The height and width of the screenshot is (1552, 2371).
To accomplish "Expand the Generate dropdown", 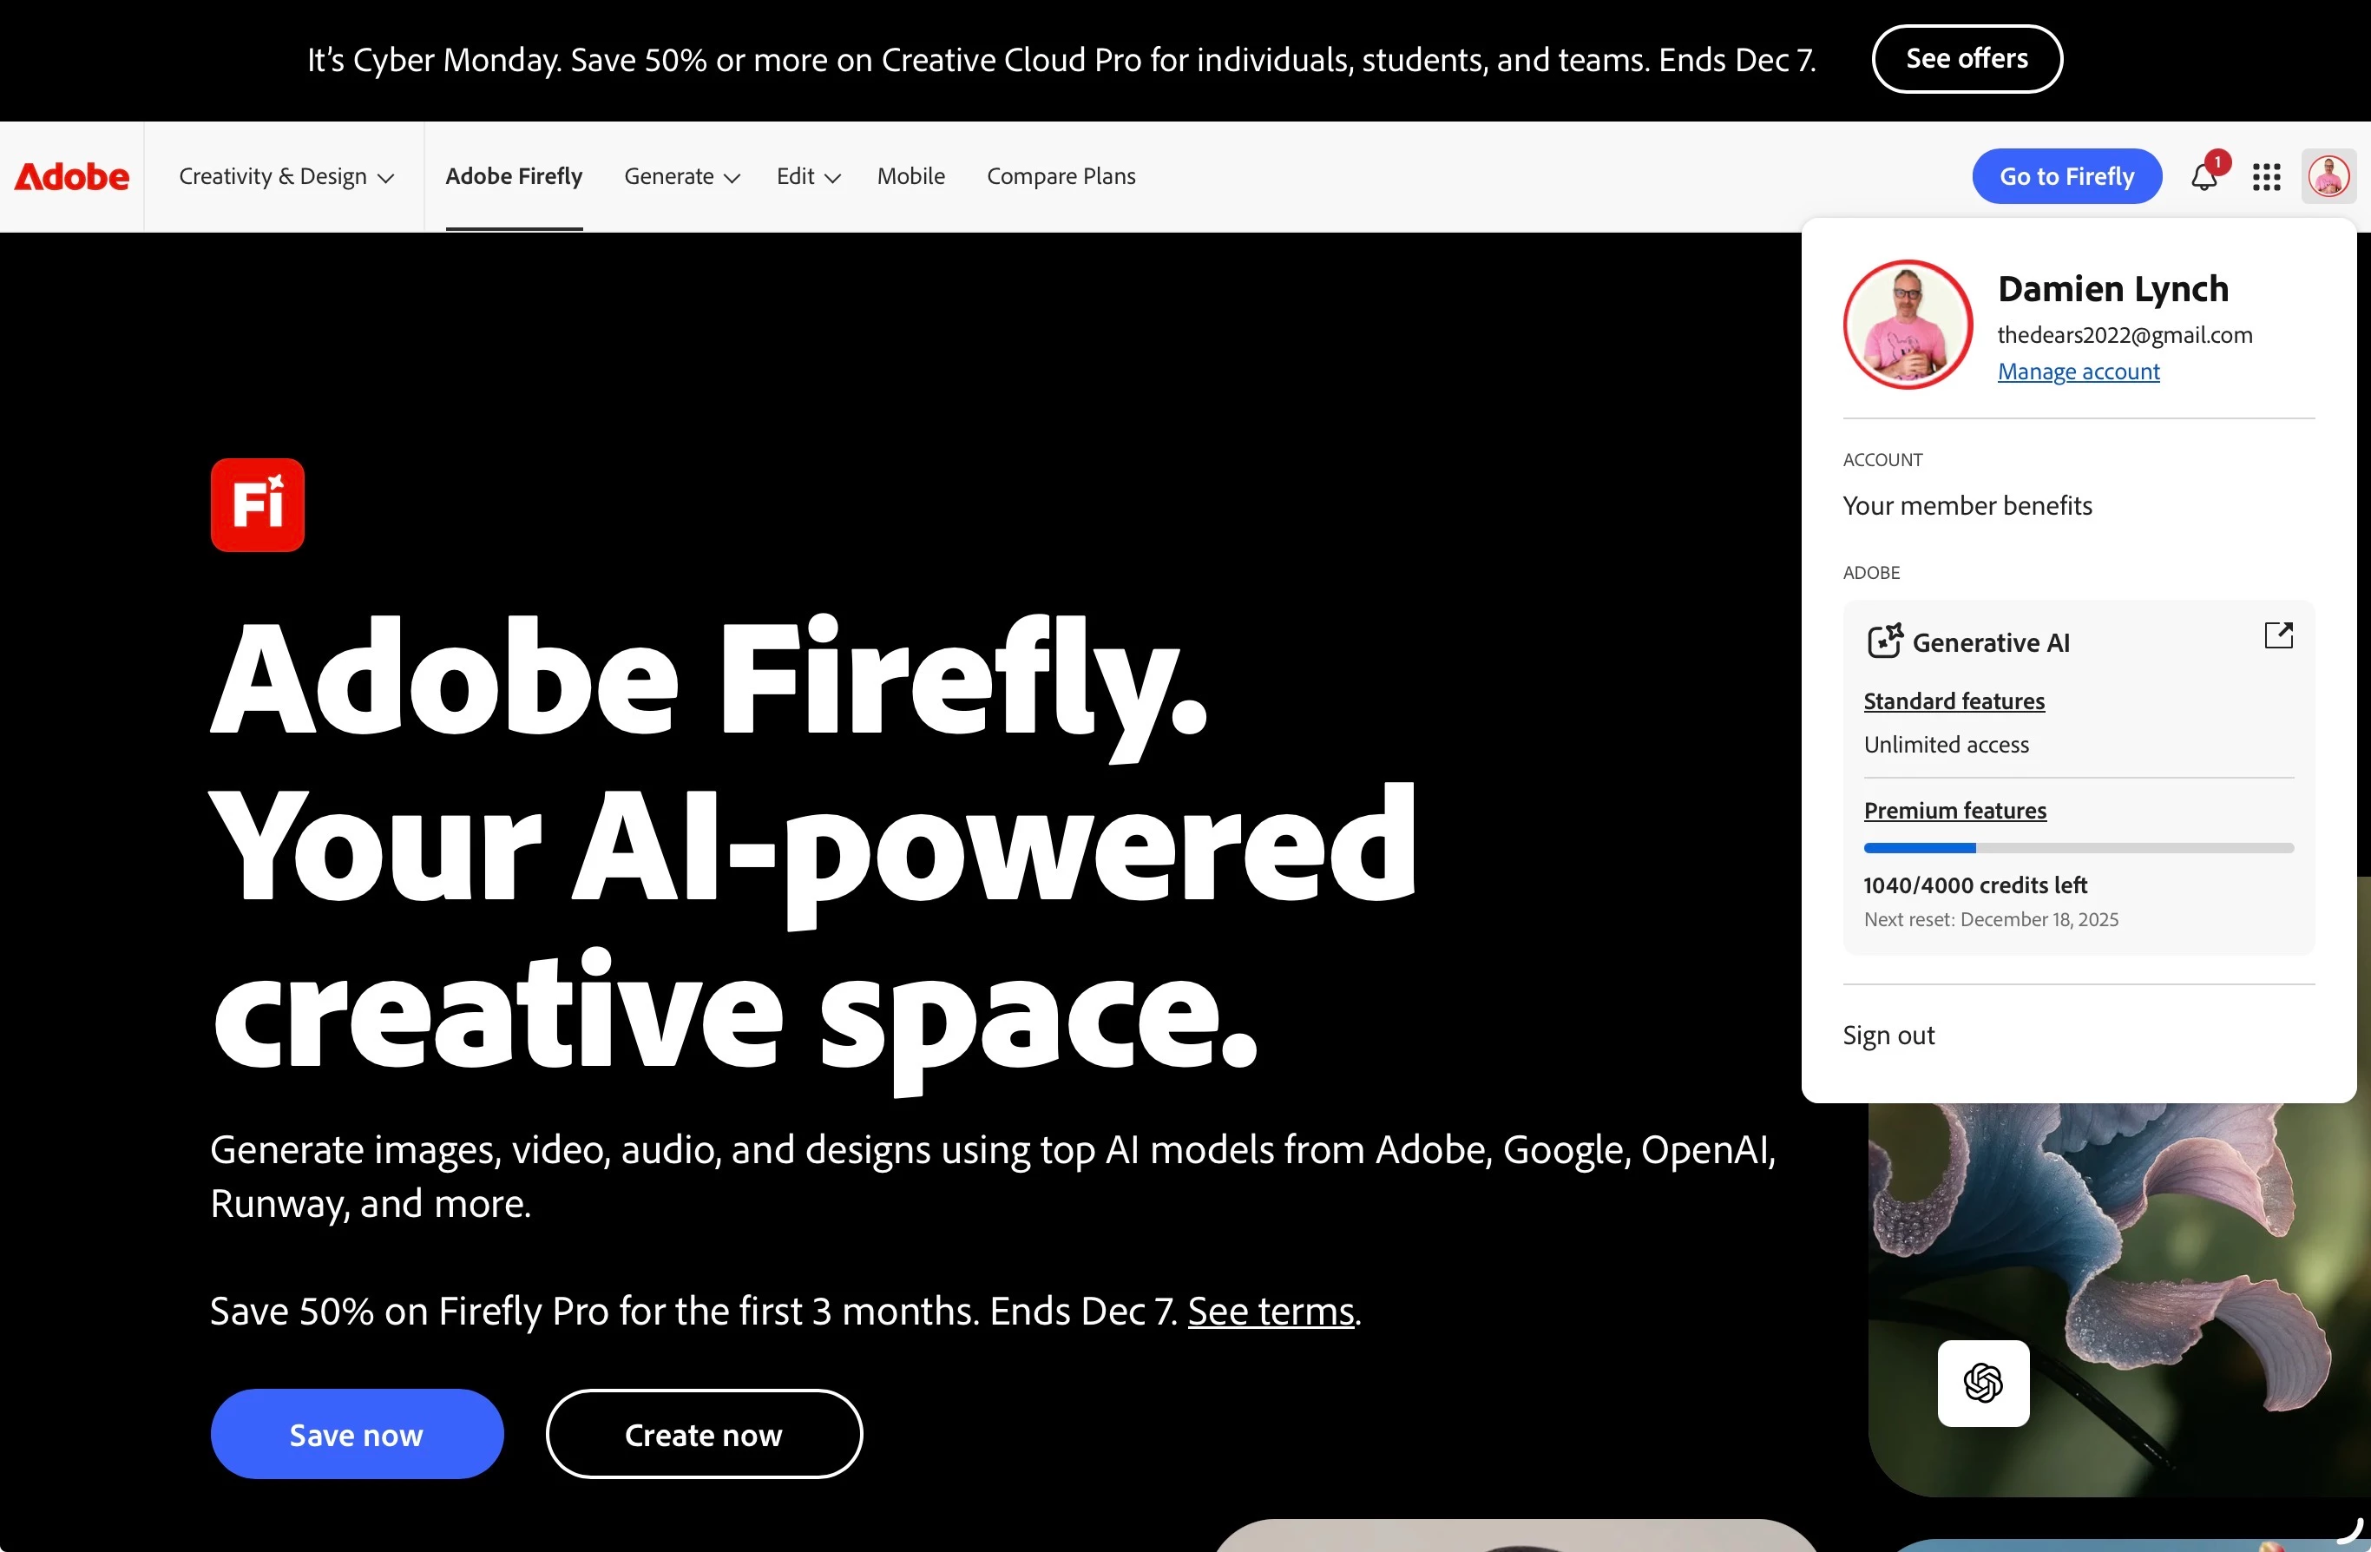I will pyautogui.click(x=681, y=176).
